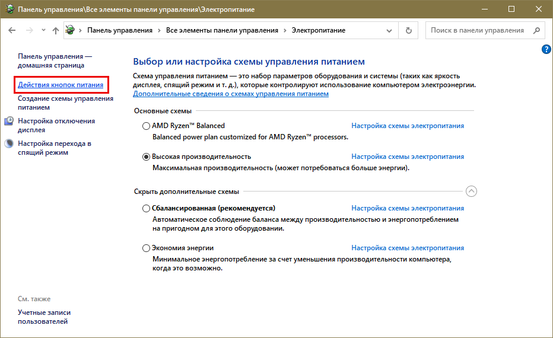Select the AMD Ryzen Balanced power plan
The width and height of the screenshot is (553, 338).
147,126
